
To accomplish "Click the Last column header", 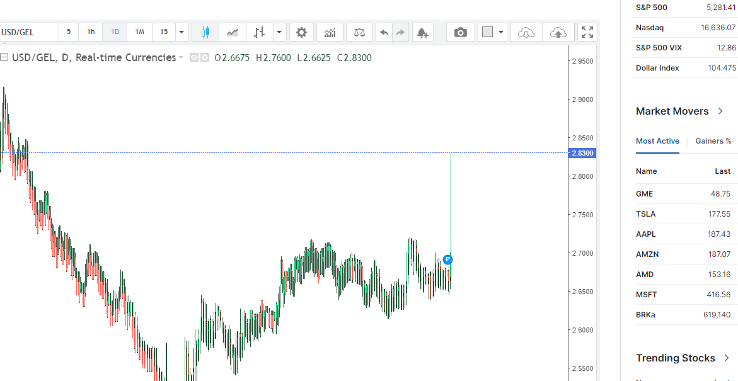I will (722, 171).
